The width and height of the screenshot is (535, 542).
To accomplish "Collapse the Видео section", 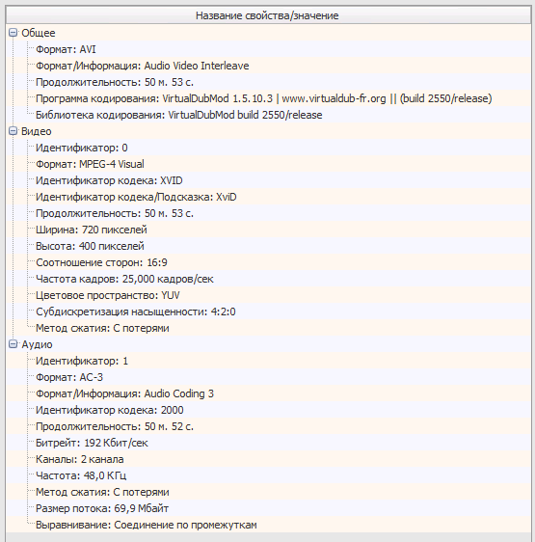I will pyautogui.click(x=13, y=131).
